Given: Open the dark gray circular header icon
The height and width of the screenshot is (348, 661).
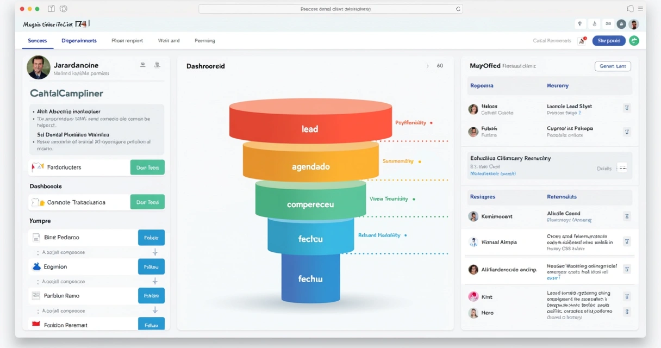Looking at the screenshot, I should point(621,24).
